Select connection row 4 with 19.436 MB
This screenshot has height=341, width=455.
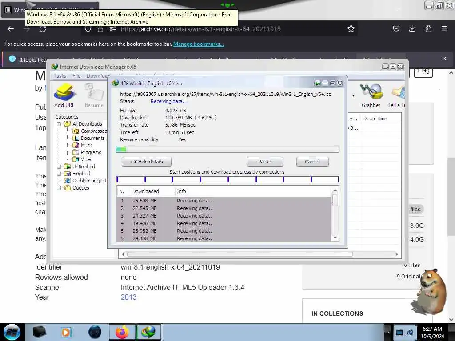[x=224, y=223]
